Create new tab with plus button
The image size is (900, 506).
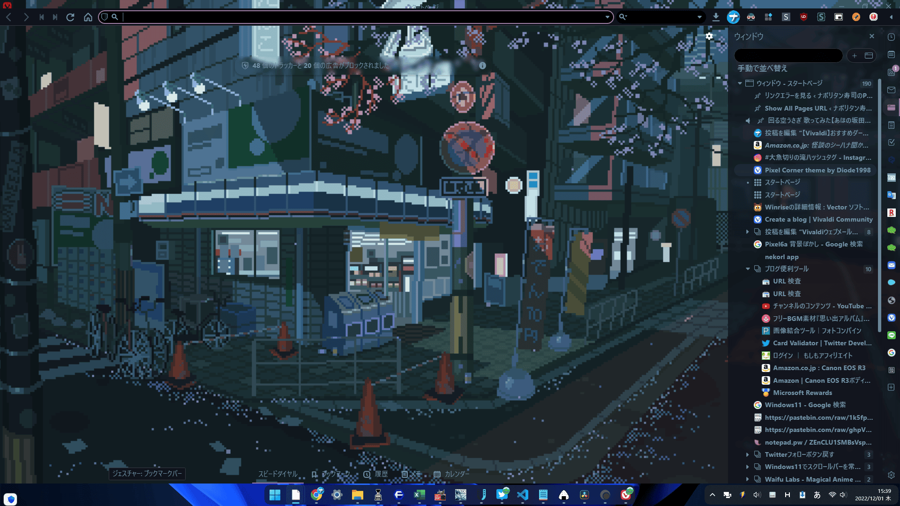coord(855,56)
